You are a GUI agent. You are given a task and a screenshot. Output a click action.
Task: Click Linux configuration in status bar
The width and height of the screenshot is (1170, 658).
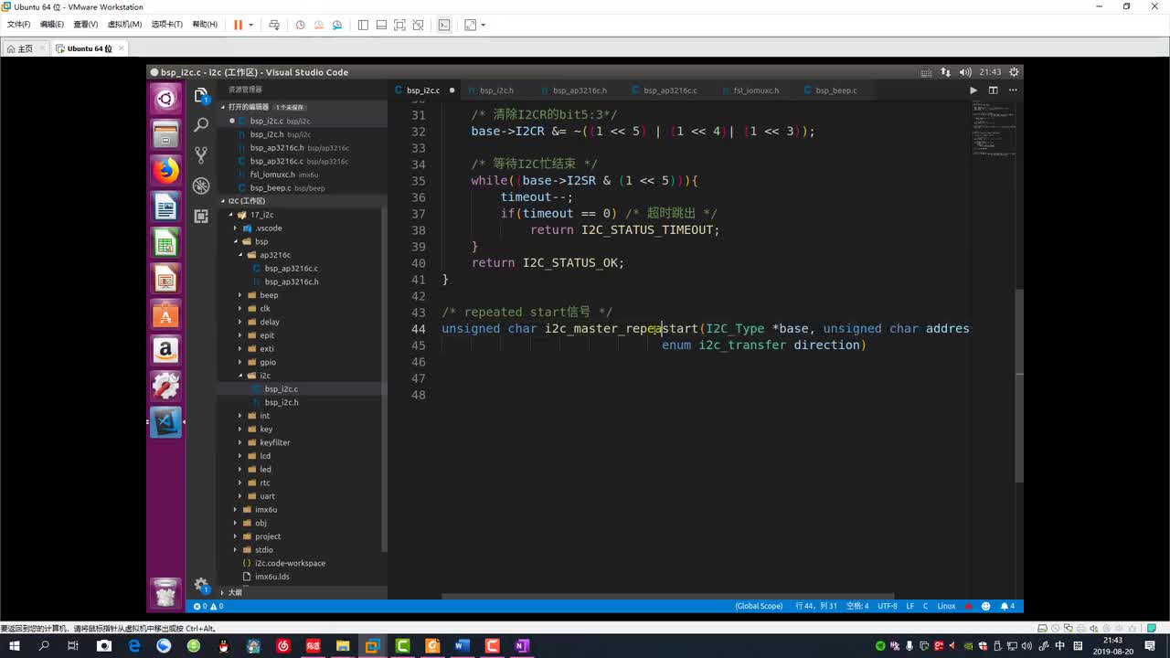tap(946, 606)
